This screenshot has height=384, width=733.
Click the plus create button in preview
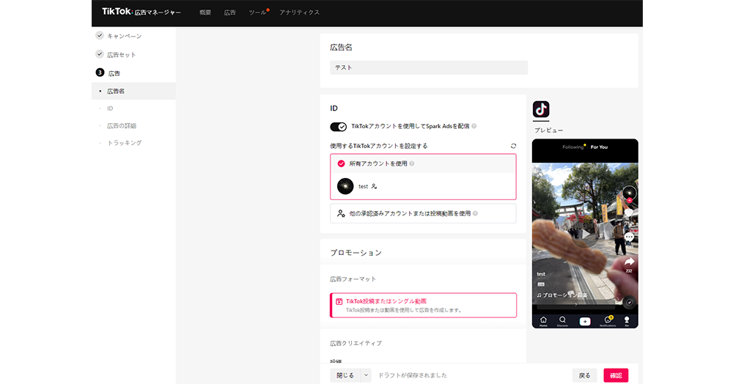tap(585, 322)
